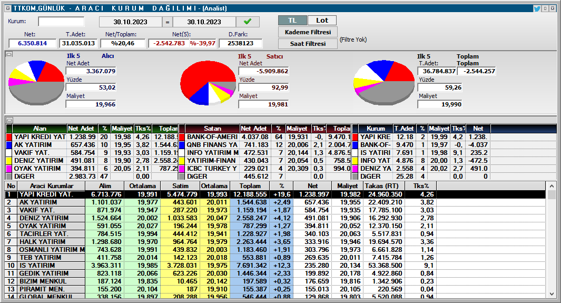
Task: Select row AK YATIRIM in main table
Action: [275, 202]
